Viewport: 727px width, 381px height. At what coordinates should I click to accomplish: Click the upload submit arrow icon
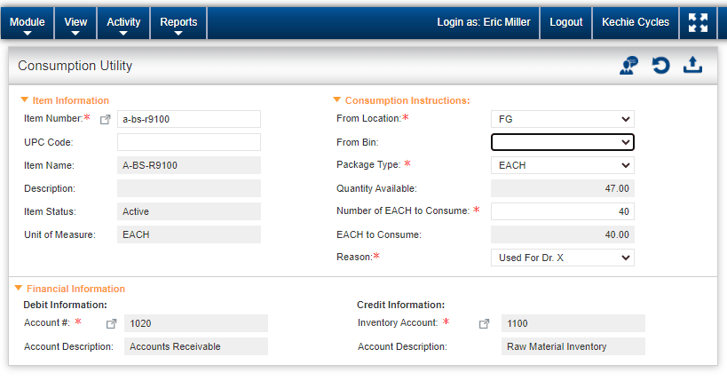(692, 65)
